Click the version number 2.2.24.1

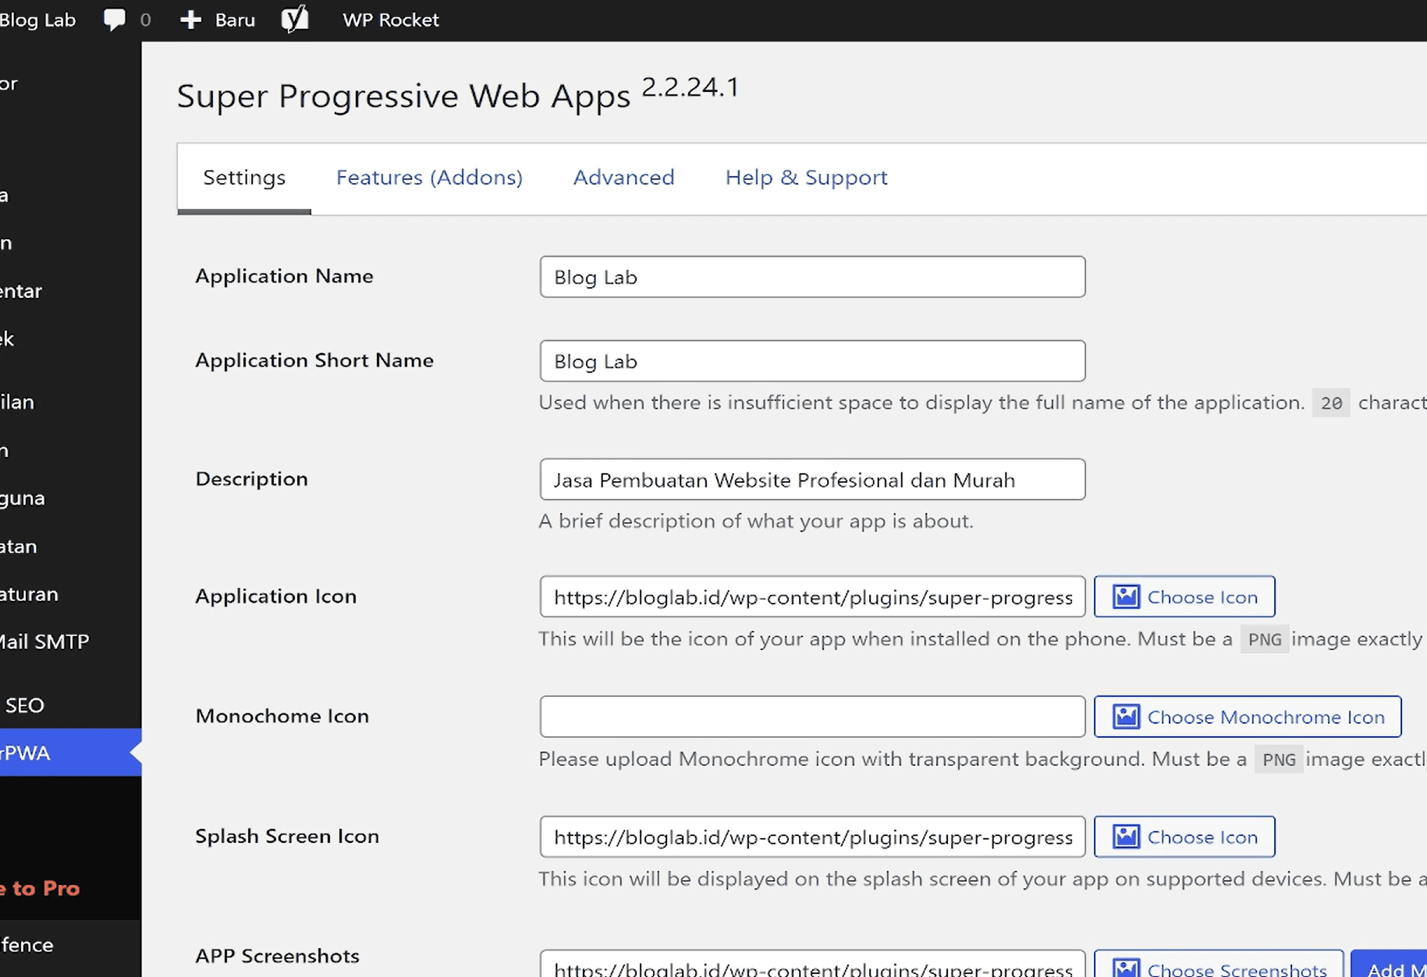(690, 87)
